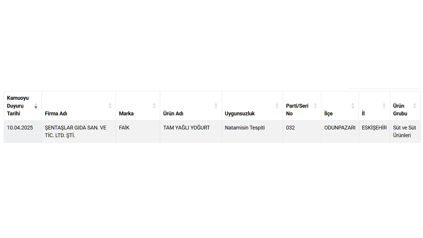
Task: Select ŞENTAŞLAR GIDA SAN. company cell
Action: 79,132
